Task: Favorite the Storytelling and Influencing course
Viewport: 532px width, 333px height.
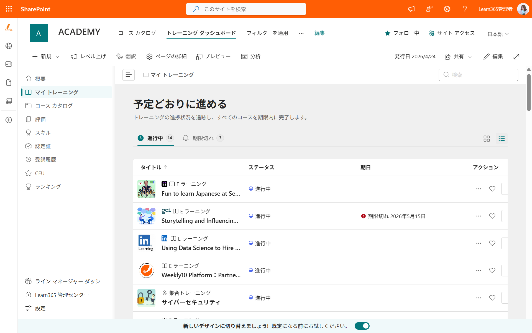Action: click(492, 216)
